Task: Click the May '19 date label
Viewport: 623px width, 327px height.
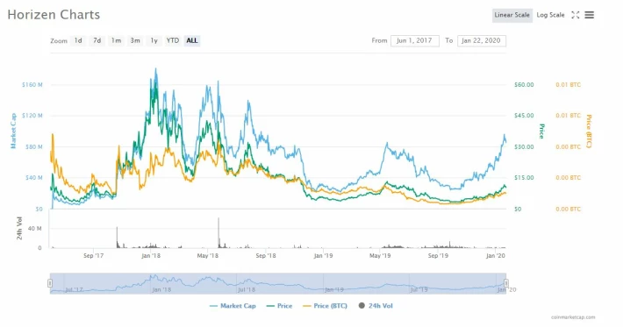Action: click(x=380, y=256)
